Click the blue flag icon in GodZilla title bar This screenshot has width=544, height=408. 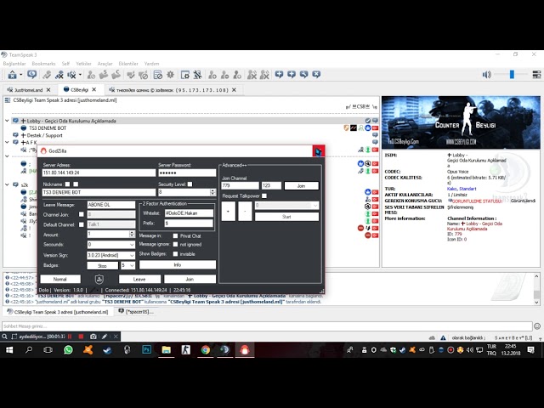319,151
